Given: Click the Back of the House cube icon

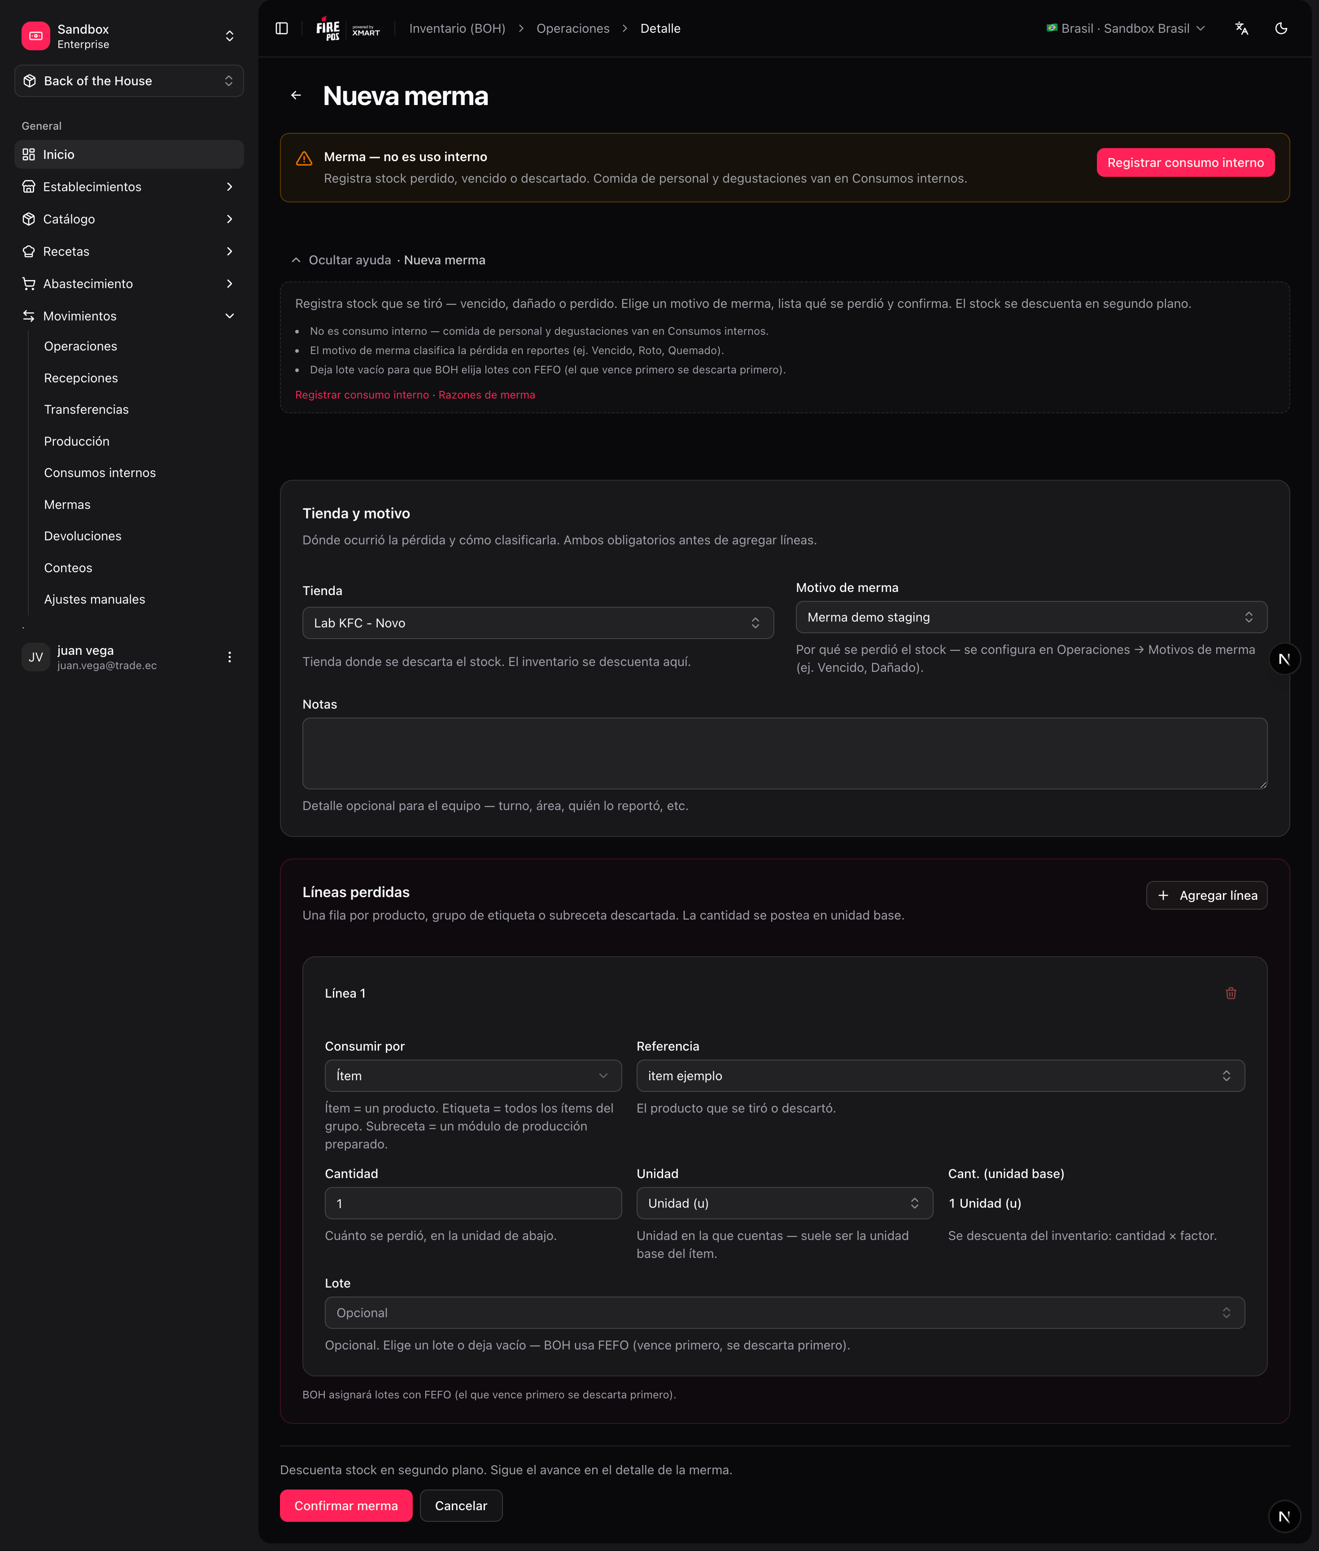Looking at the screenshot, I should pos(30,81).
